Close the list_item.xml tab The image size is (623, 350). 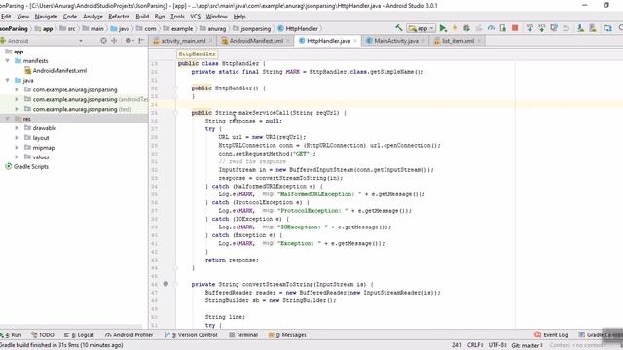click(x=479, y=41)
